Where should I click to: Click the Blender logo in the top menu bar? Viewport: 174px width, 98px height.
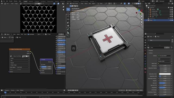(x=2, y=1)
